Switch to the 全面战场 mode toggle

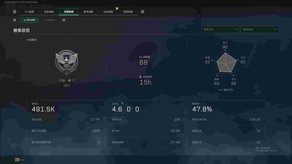pos(49,20)
